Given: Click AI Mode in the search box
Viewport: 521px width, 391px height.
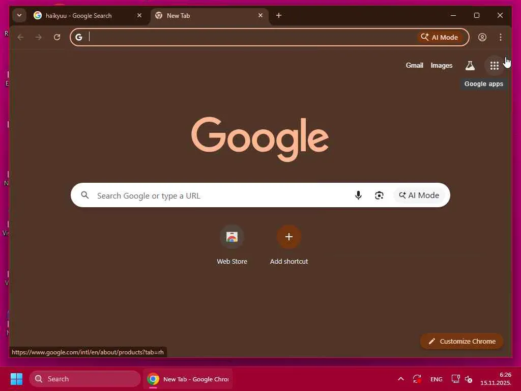Looking at the screenshot, I should click(419, 195).
